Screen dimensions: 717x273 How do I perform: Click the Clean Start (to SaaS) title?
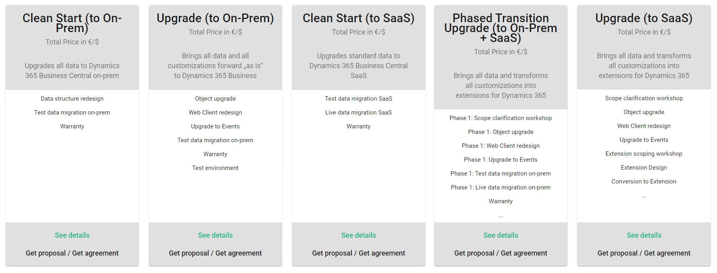(358, 18)
